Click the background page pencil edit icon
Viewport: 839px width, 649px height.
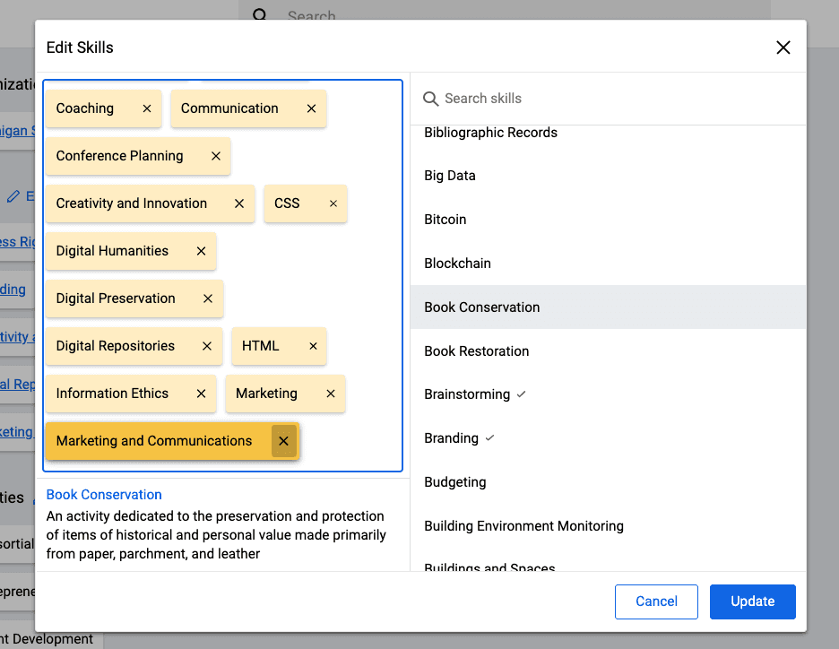tap(13, 196)
